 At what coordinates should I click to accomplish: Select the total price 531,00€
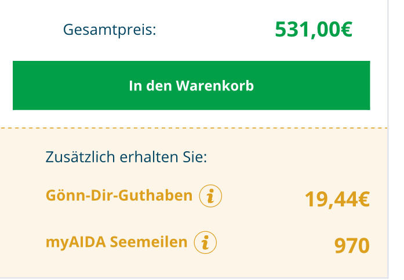[x=314, y=29]
